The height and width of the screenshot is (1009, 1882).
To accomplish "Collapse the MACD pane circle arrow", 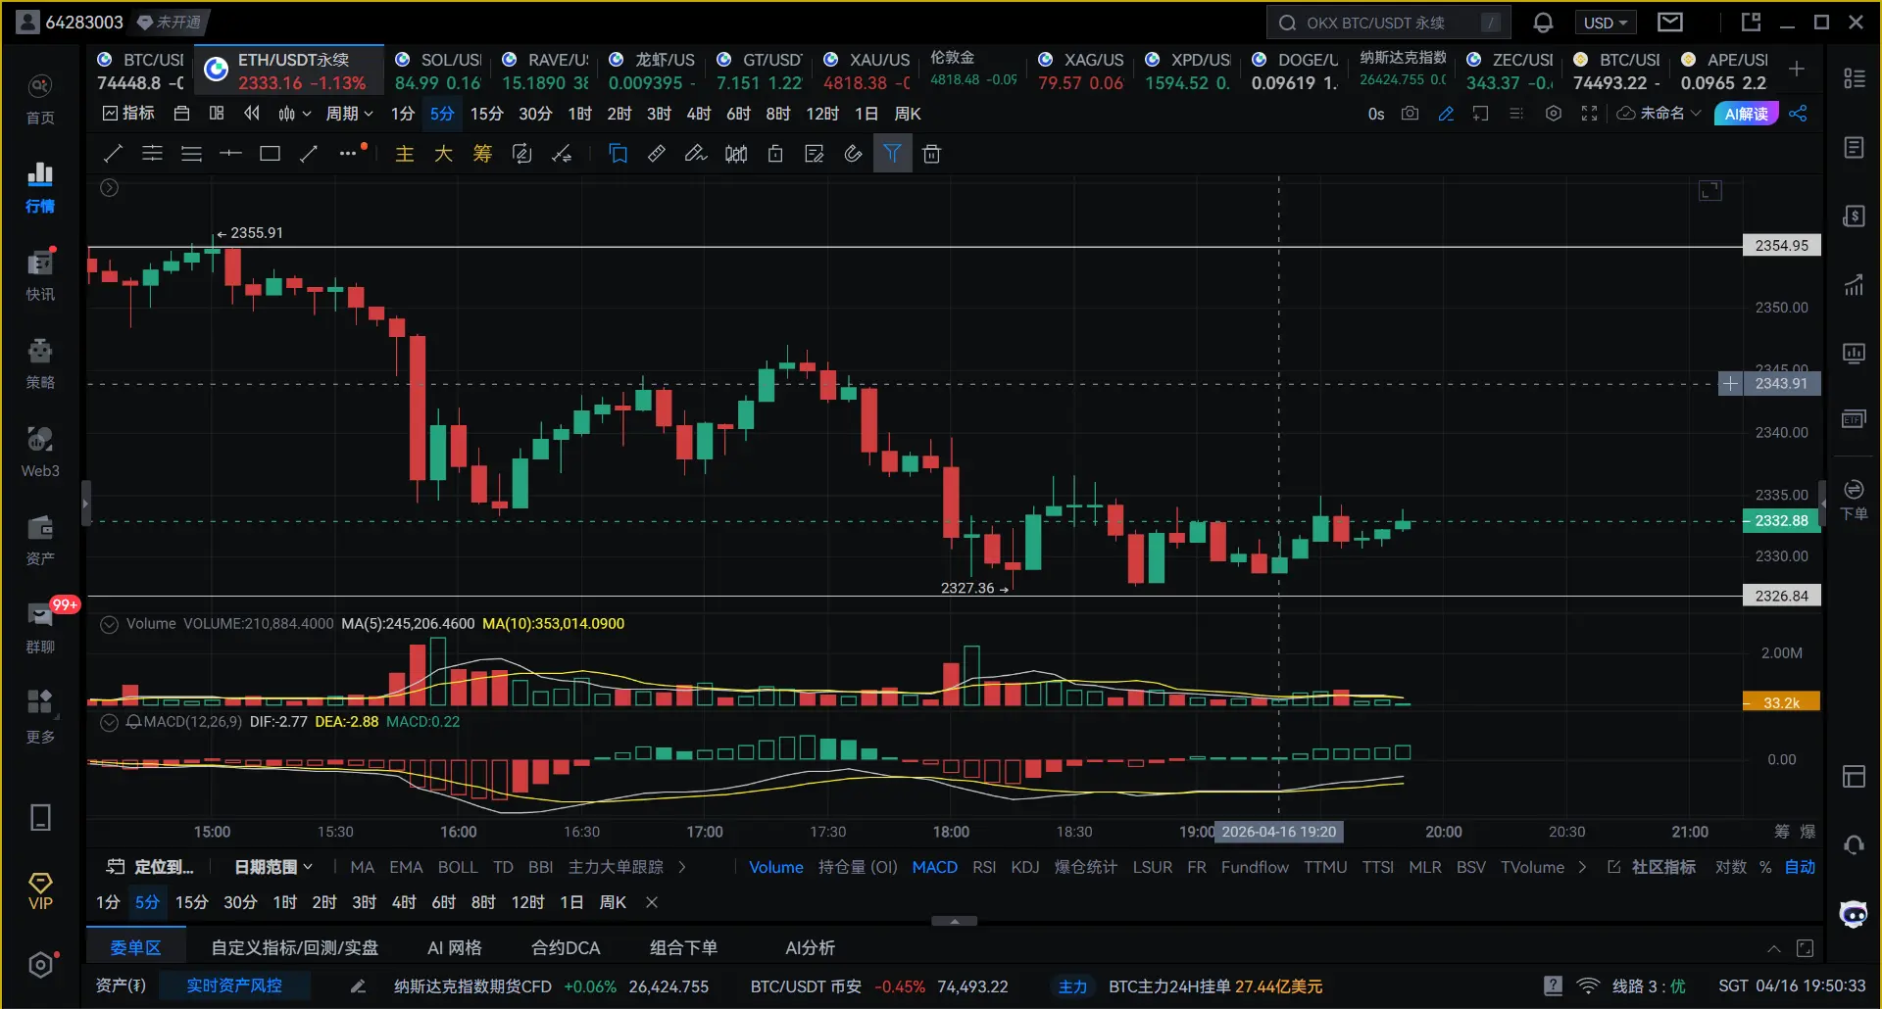I will (110, 722).
